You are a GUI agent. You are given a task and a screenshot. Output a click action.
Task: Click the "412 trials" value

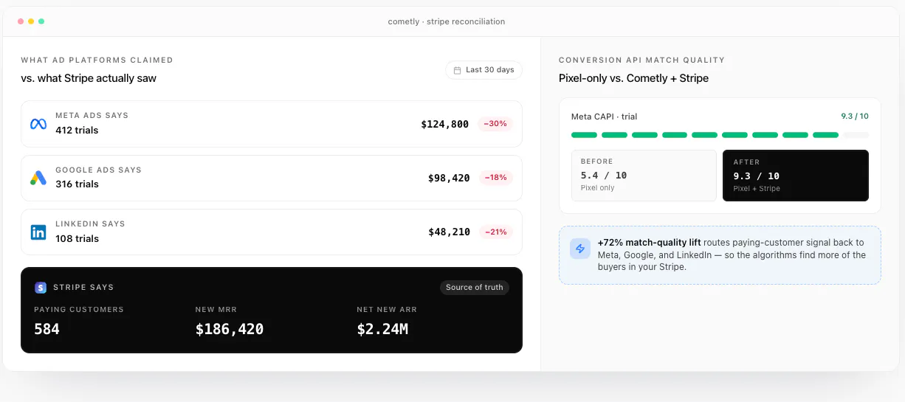tap(77, 131)
